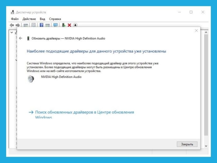Open the Справка menu
217x163 pixels.
click(x=55, y=19)
